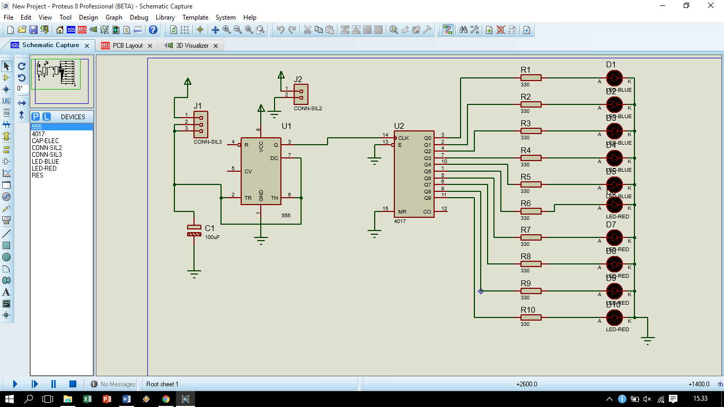
Task: Open Chrome from the taskbar
Action: [165, 399]
